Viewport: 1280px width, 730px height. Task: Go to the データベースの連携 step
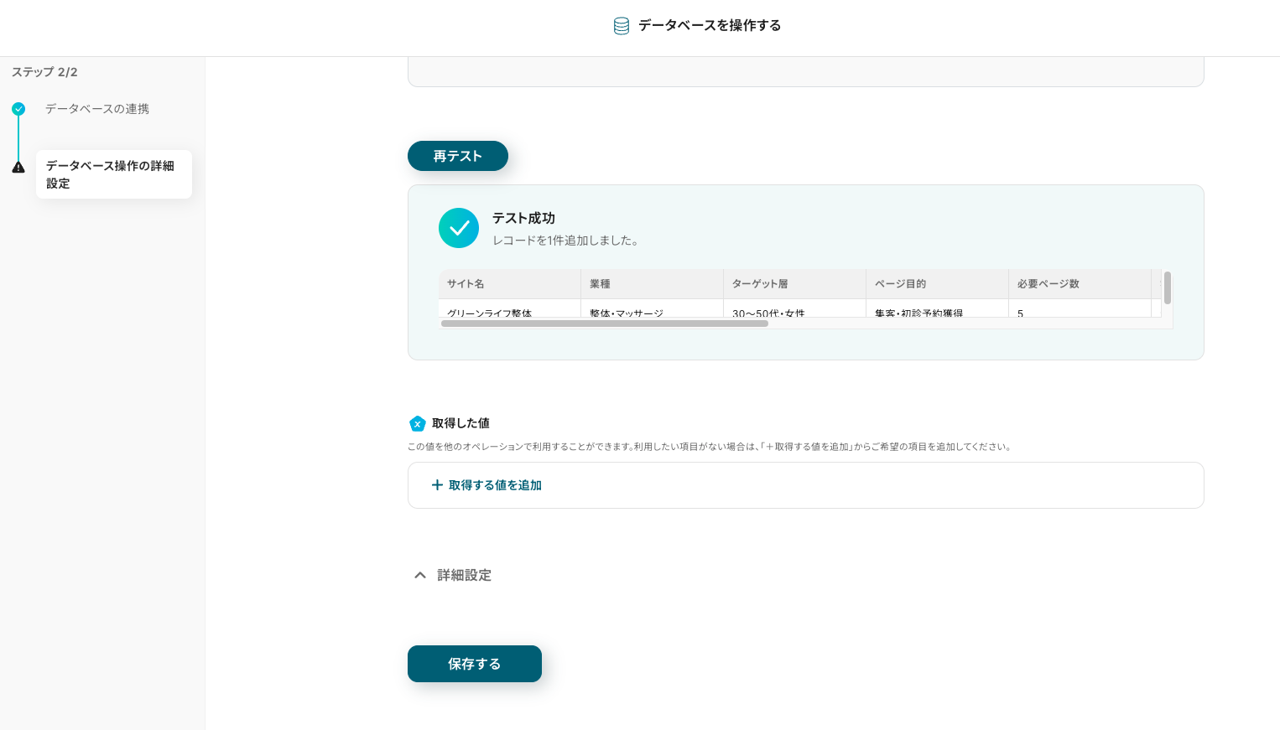96,109
